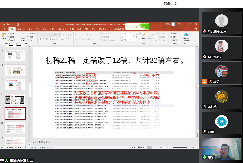Toggle the Notes (备注) pane in status bar
243x163 pixels.
[x=132, y=148]
